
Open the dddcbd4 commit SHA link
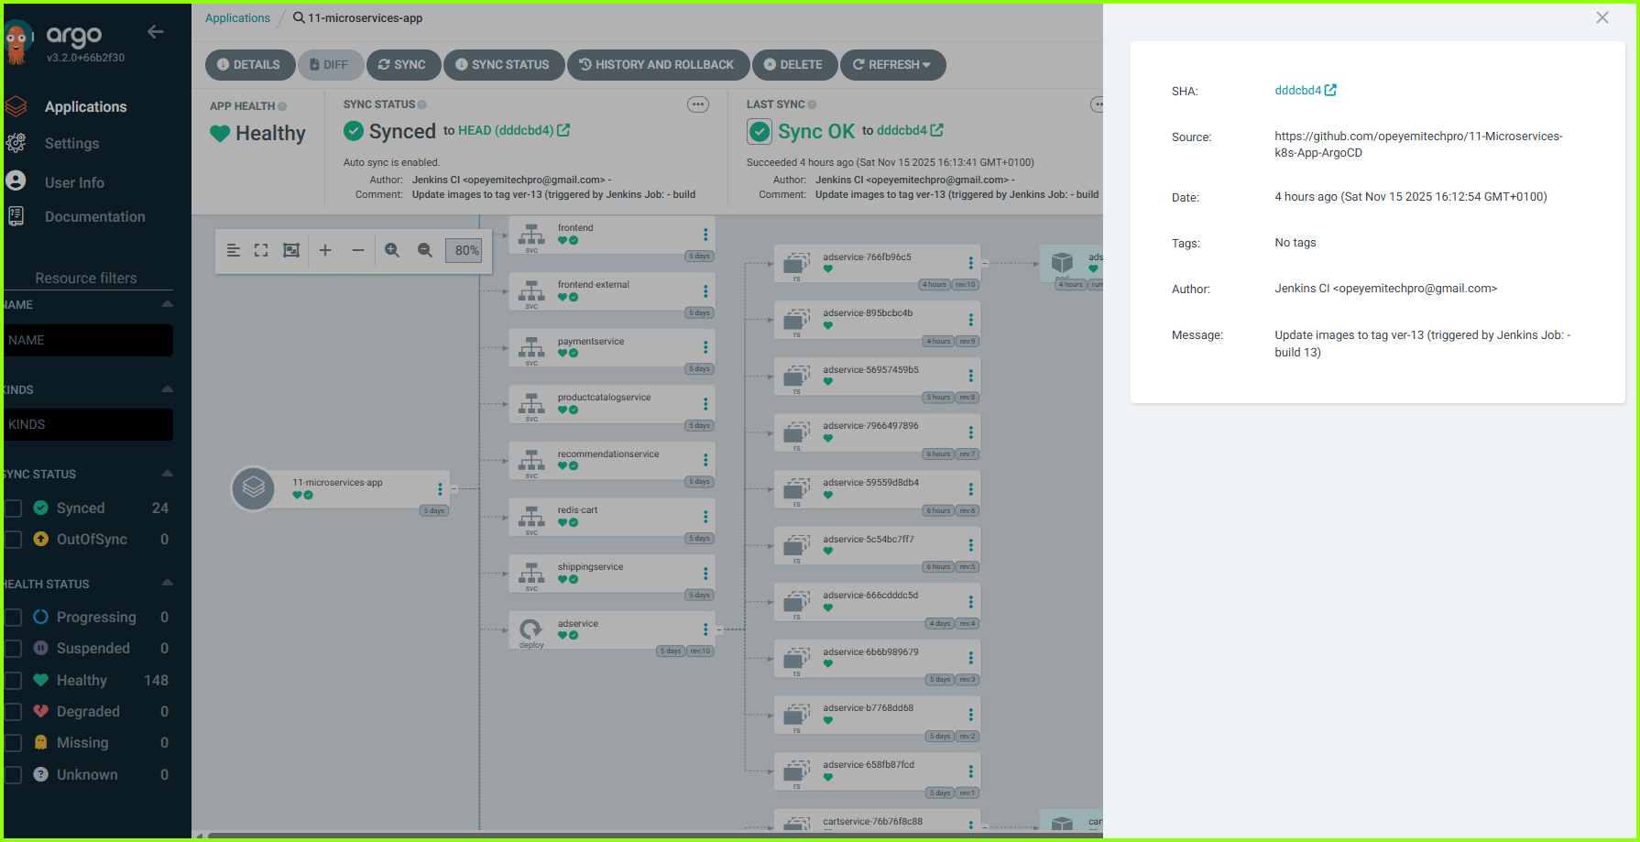pyautogui.click(x=1299, y=90)
